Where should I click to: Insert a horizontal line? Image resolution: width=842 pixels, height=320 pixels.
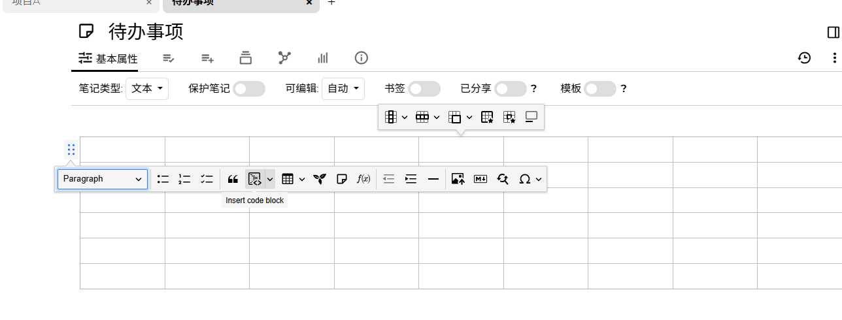pyautogui.click(x=433, y=179)
